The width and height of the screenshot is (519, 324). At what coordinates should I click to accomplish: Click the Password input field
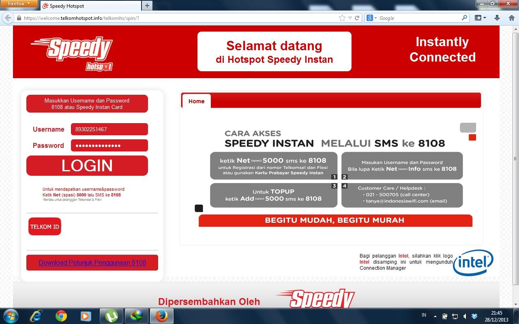109,145
